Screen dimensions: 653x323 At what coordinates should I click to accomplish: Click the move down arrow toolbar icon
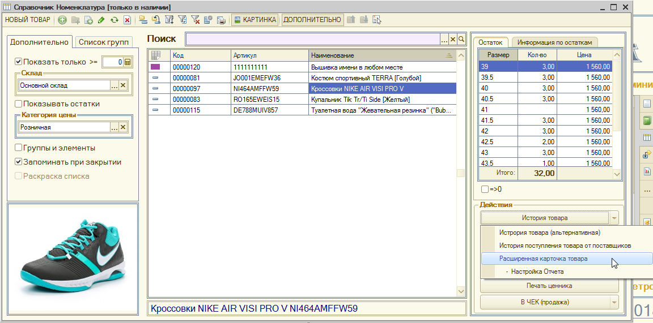[364, 20]
